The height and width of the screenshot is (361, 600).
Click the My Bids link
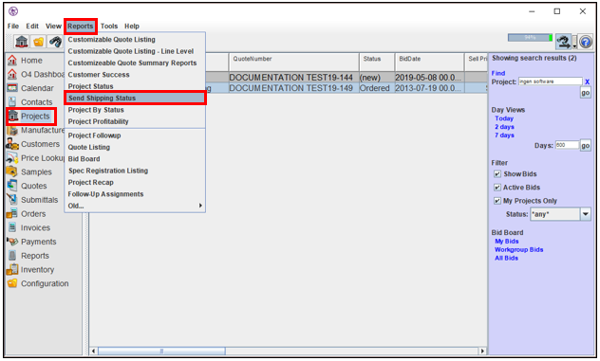coord(507,242)
